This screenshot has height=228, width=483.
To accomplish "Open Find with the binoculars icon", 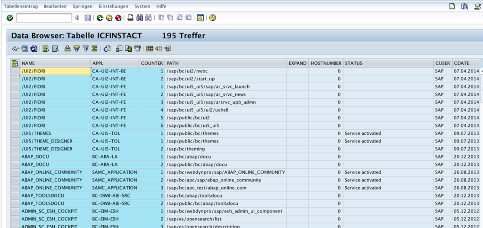I will point(139,18).
